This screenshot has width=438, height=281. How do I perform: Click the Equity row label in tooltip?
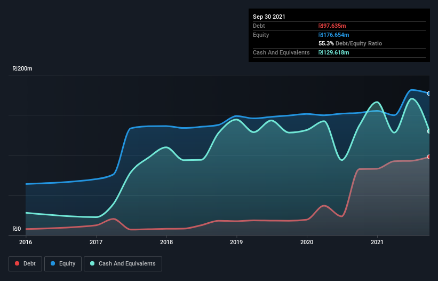click(261, 35)
